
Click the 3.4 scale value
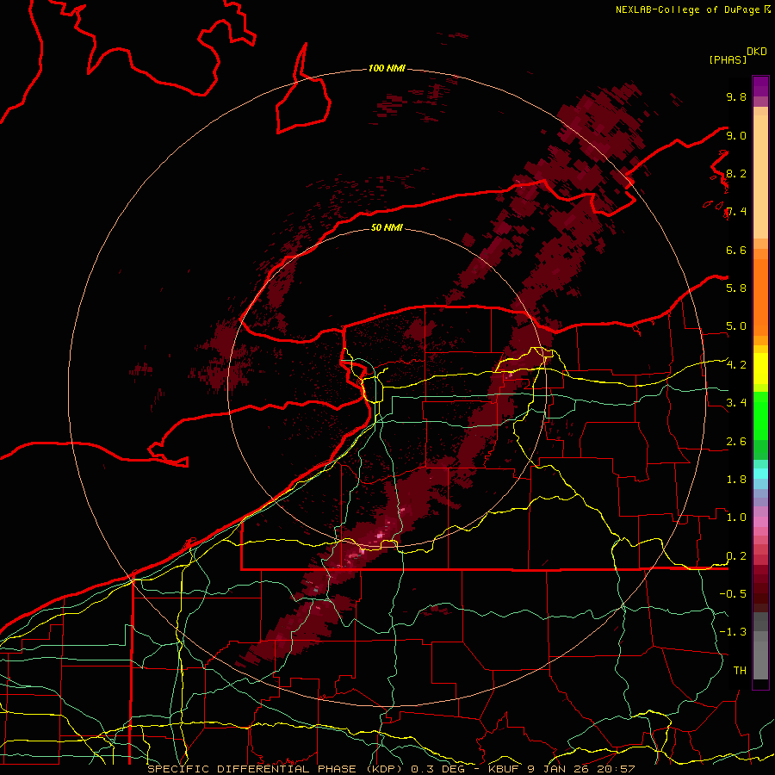[736, 403]
